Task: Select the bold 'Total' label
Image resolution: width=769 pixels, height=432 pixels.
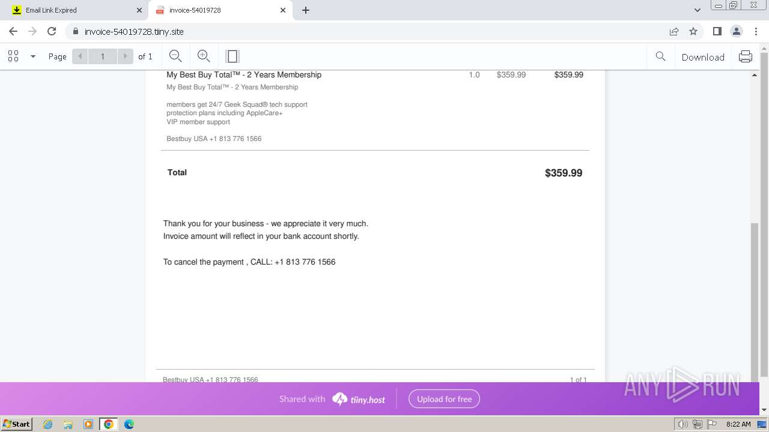Action: tap(177, 172)
